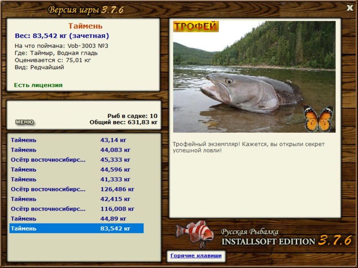358x268 pixels.
Task: Select the Осётр 116,008 кг entry
Action: pyautogui.click(x=77, y=209)
